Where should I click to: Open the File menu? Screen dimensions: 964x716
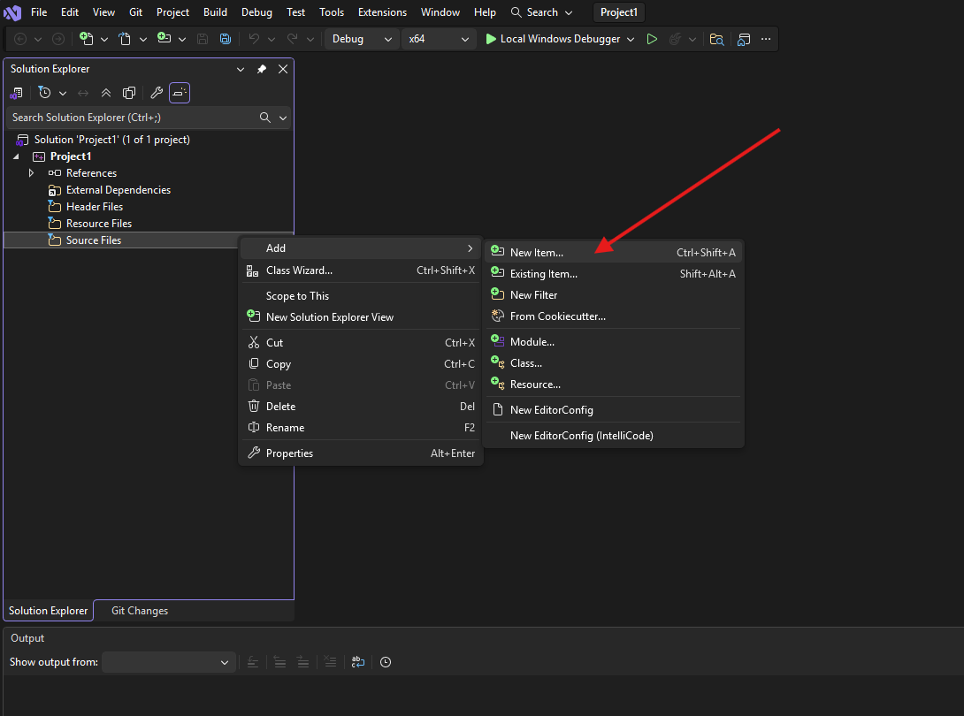(x=39, y=12)
